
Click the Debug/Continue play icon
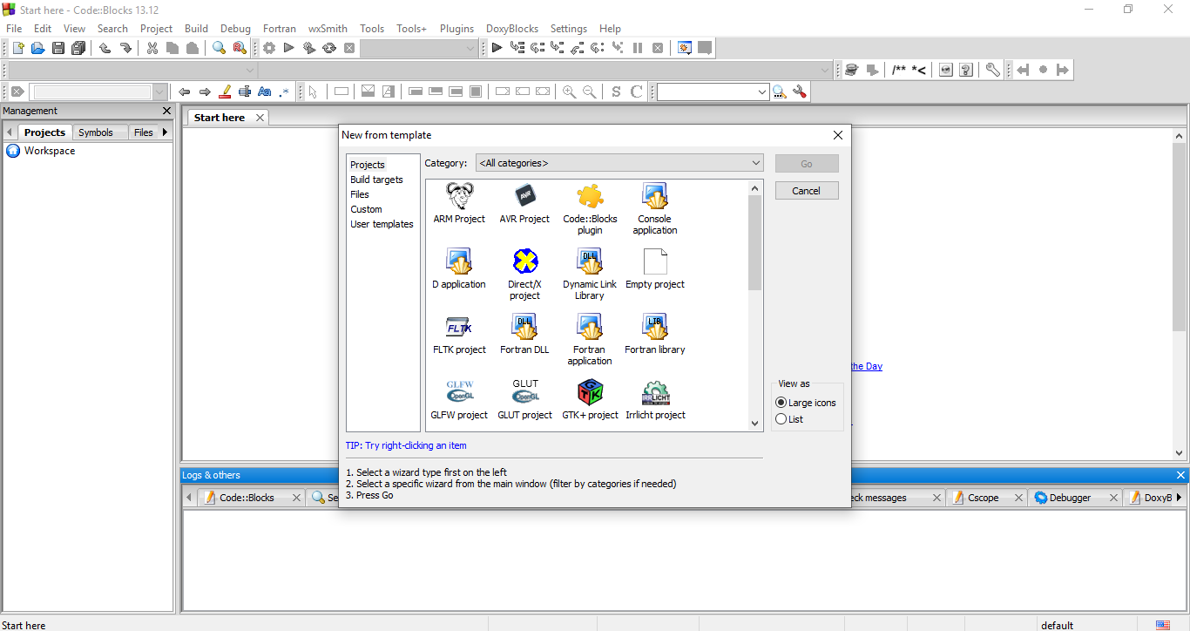click(x=497, y=48)
